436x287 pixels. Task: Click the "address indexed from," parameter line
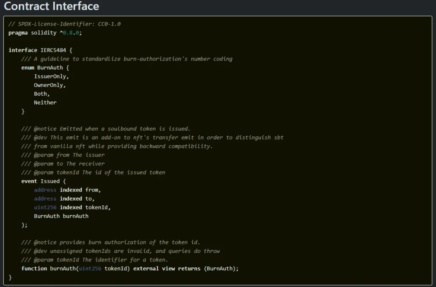(x=67, y=190)
